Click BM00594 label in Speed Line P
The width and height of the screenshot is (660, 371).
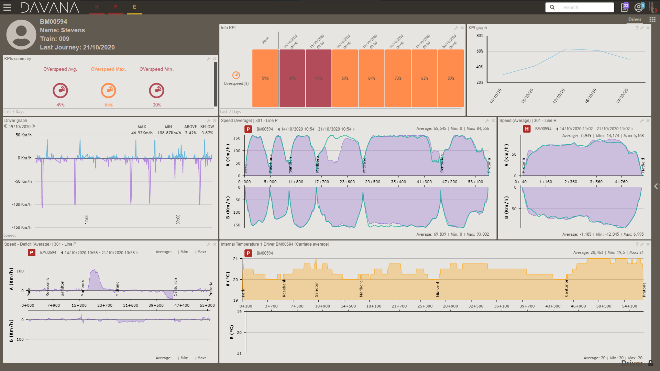[x=265, y=129]
